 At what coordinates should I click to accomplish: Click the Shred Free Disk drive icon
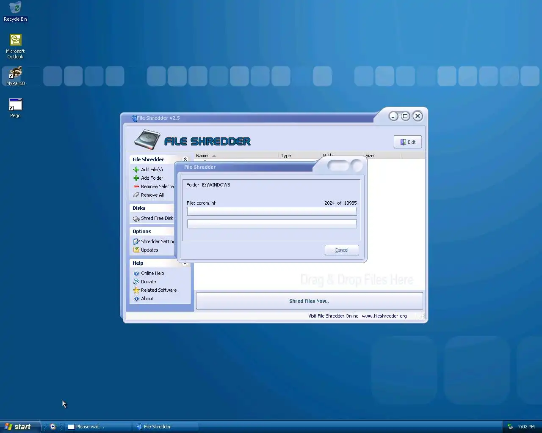[x=136, y=219]
